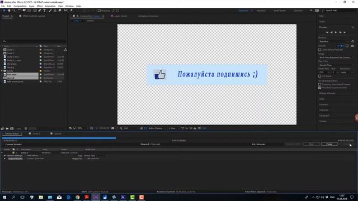Select the Pen tool
The height and width of the screenshot is (201, 358).
click(40, 11)
